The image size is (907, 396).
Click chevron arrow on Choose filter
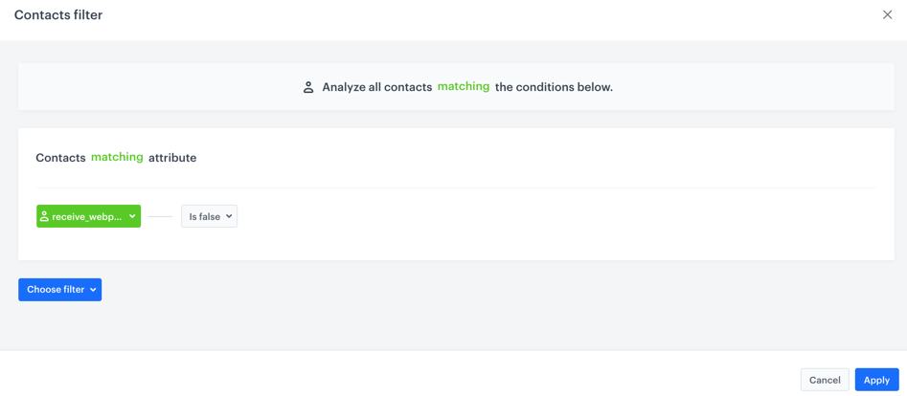tap(93, 290)
